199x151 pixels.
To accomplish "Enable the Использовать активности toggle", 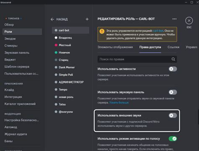I will 173,69.
